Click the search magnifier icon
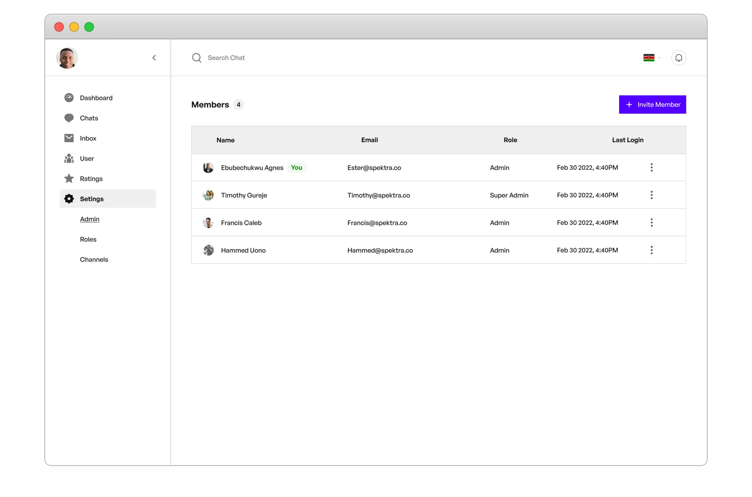This screenshot has height=497, width=752. 196,58
